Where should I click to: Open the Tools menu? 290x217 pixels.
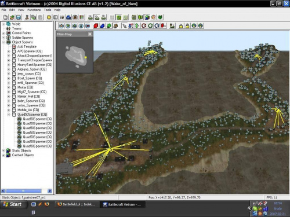click(48, 10)
